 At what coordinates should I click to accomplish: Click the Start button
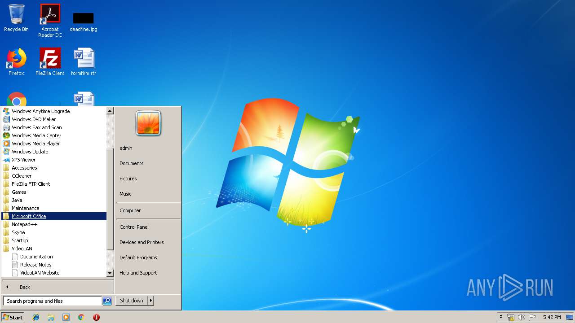click(x=13, y=317)
